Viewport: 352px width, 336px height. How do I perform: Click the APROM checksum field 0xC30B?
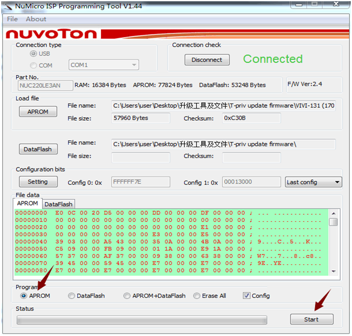tap(252, 118)
